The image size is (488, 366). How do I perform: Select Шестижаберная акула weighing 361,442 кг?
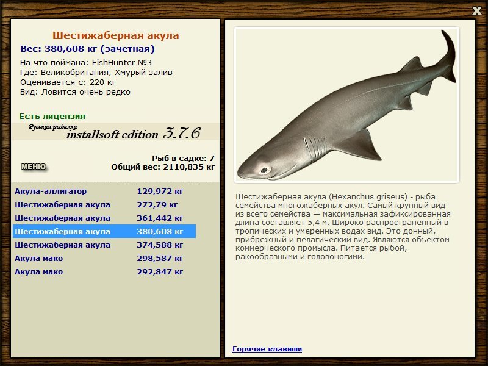(104, 218)
